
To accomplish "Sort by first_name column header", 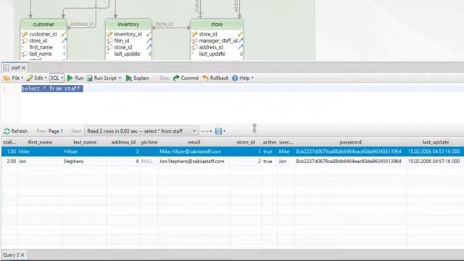I will 40,142.
